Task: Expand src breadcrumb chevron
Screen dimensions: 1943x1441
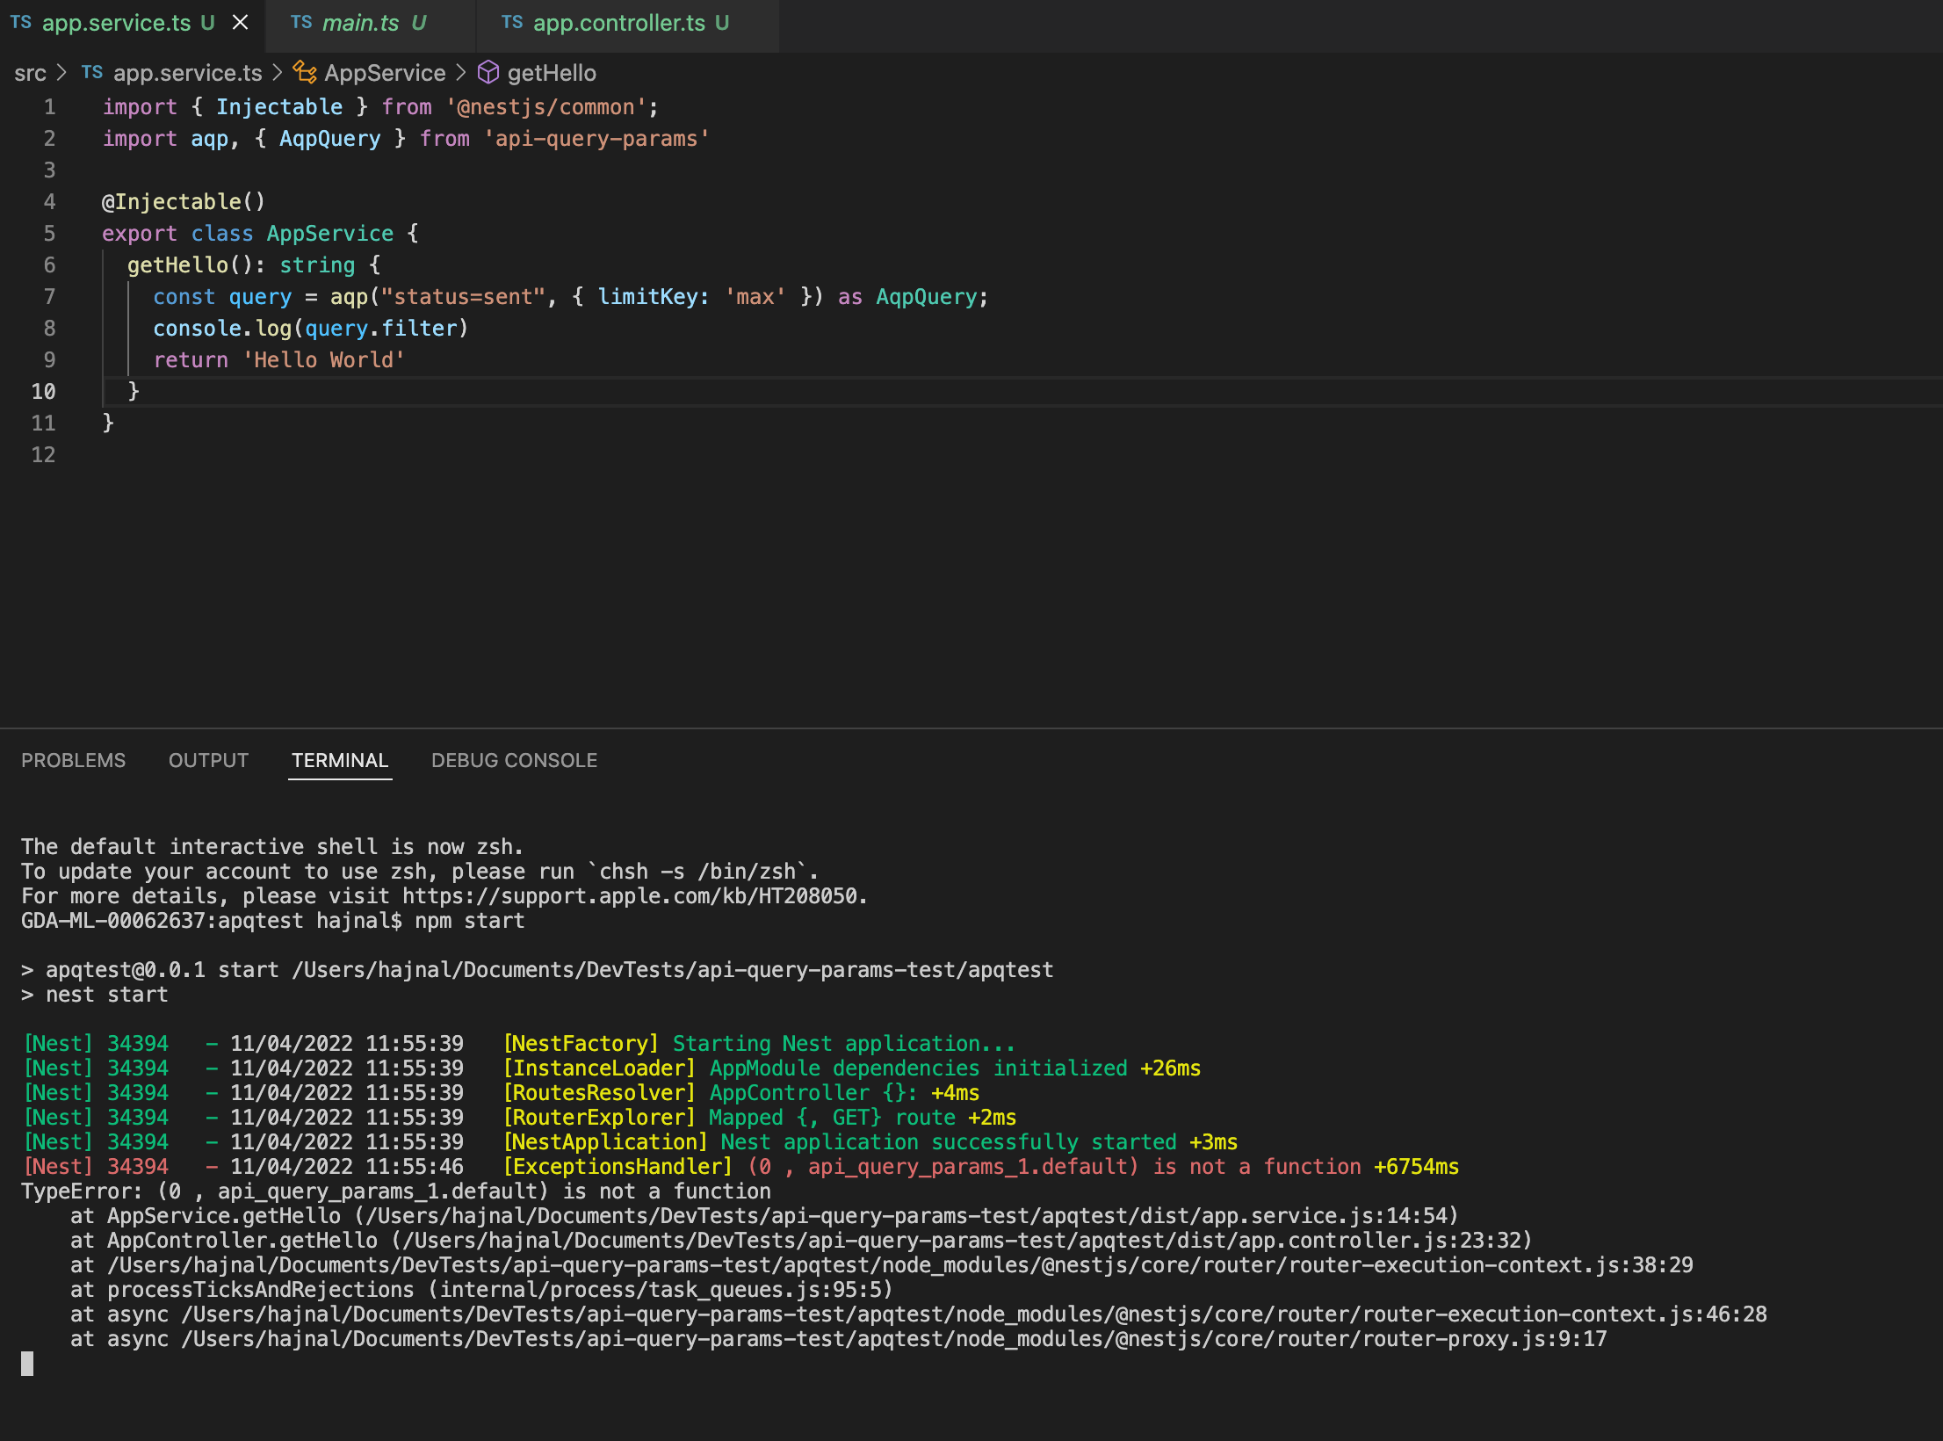Action: (x=61, y=72)
